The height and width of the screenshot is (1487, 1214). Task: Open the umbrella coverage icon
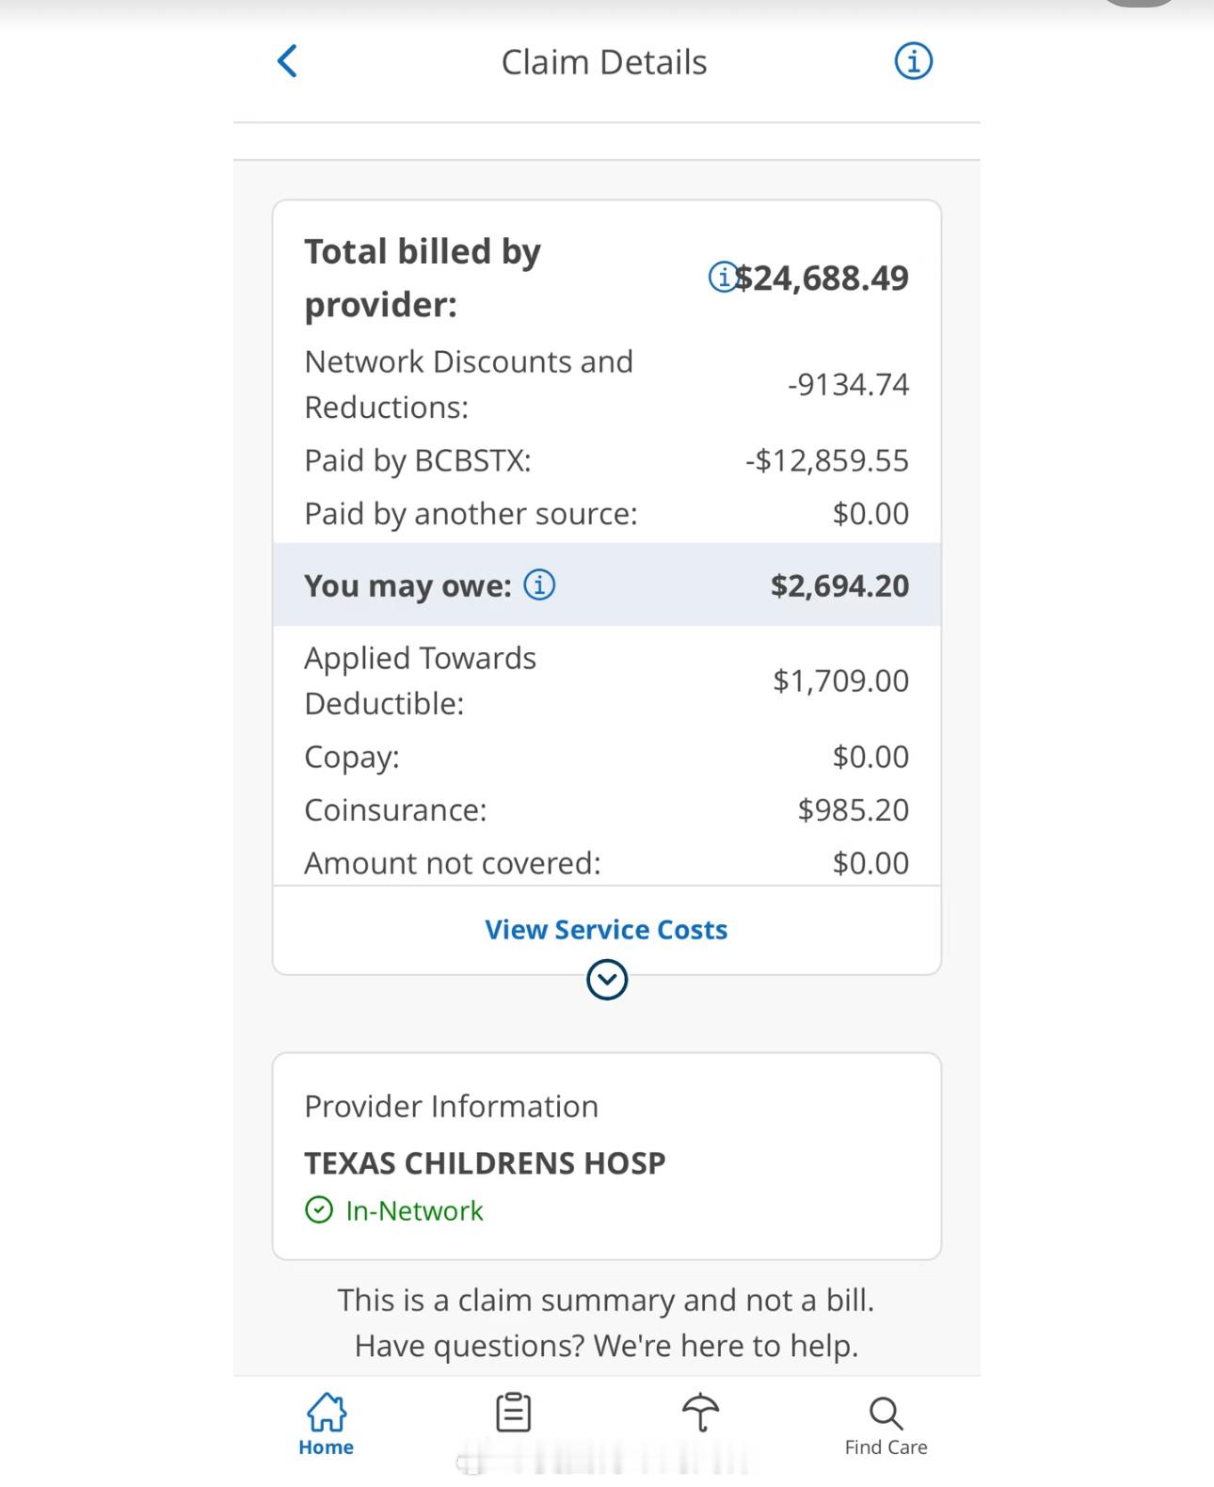(x=700, y=1413)
